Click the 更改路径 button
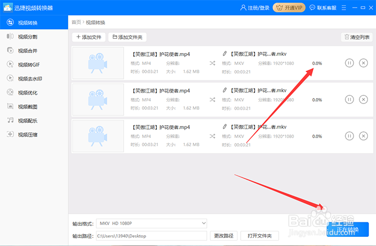 (x=223, y=236)
